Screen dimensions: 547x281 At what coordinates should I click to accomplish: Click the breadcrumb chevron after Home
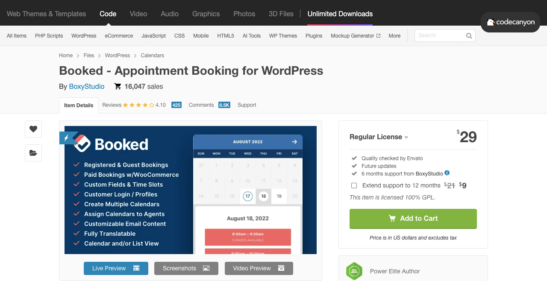pos(78,56)
